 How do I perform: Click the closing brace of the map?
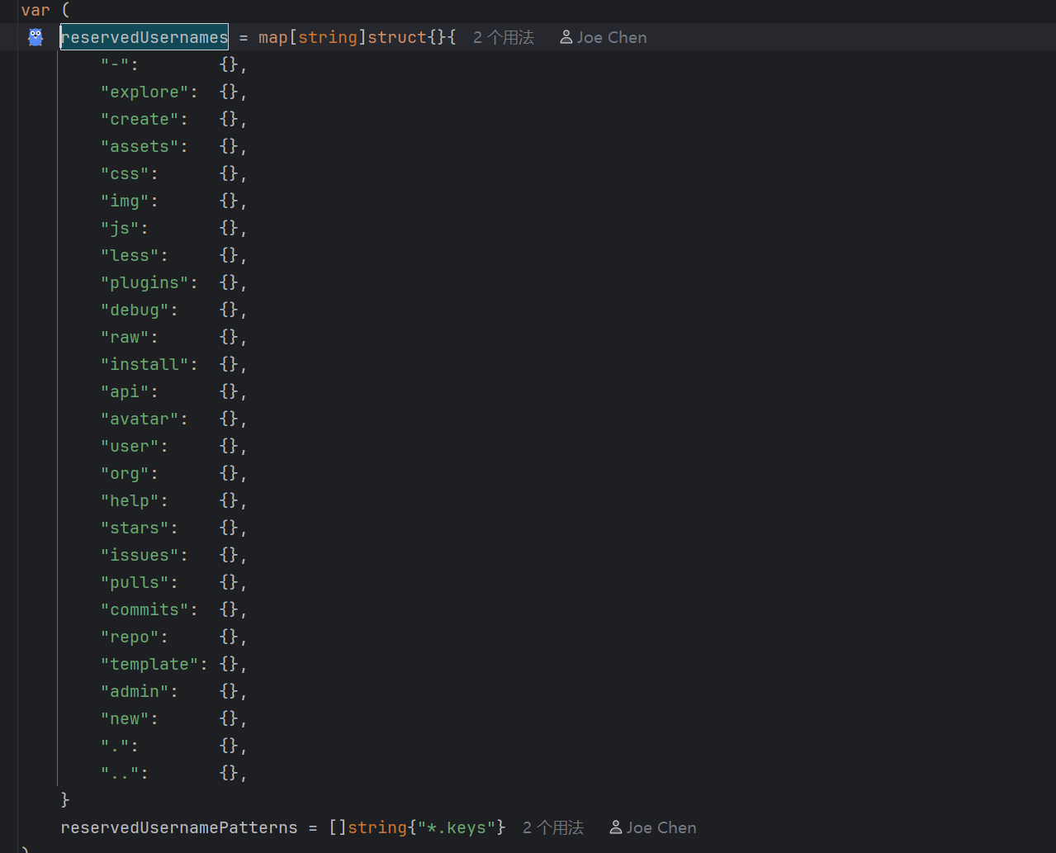(x=65, y=799)
